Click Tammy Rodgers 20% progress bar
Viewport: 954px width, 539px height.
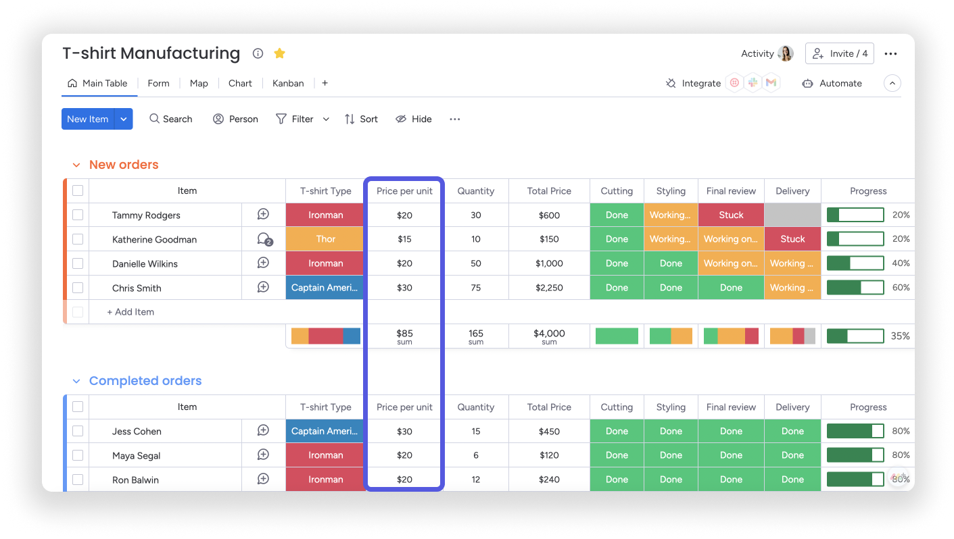coord(855,215)
